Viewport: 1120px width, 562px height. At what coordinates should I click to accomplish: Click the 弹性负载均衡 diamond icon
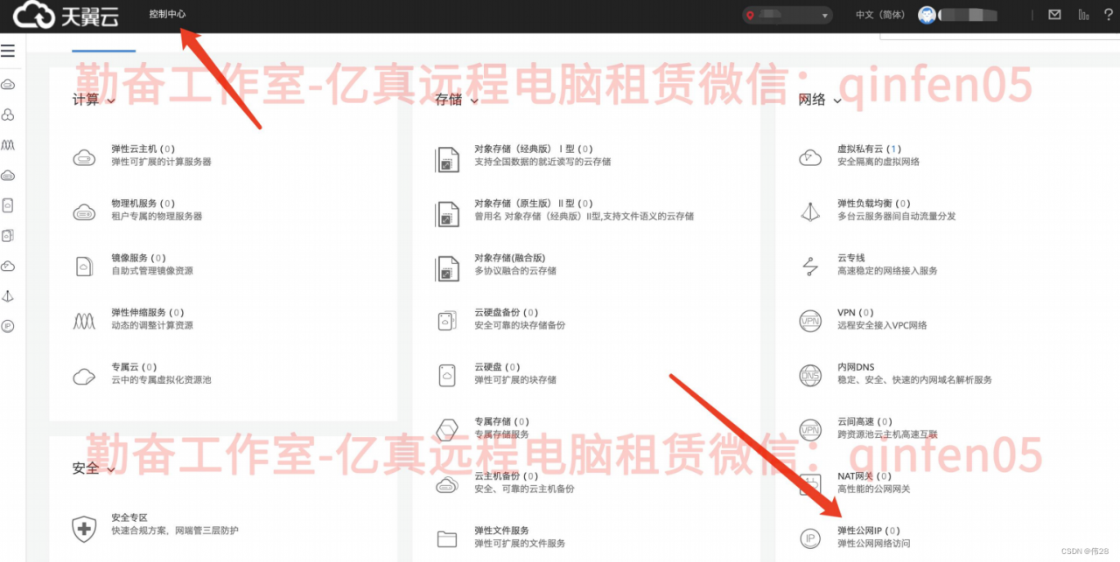810,210
